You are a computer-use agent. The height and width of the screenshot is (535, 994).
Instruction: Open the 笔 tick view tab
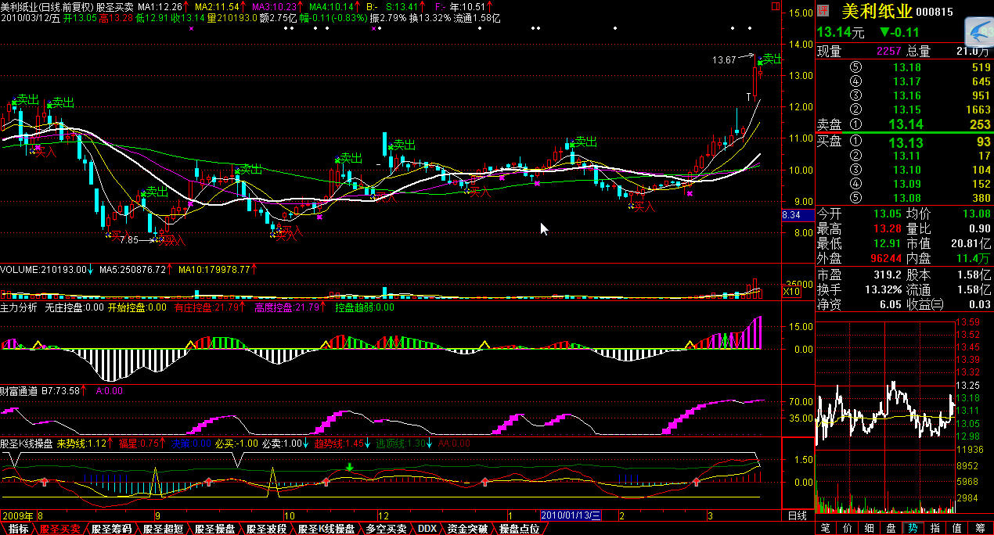(x=824, y=529)
